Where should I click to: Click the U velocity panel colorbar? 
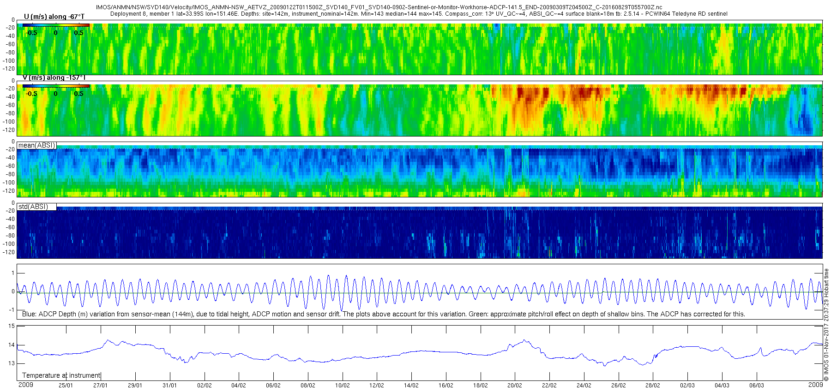(56, 25)
